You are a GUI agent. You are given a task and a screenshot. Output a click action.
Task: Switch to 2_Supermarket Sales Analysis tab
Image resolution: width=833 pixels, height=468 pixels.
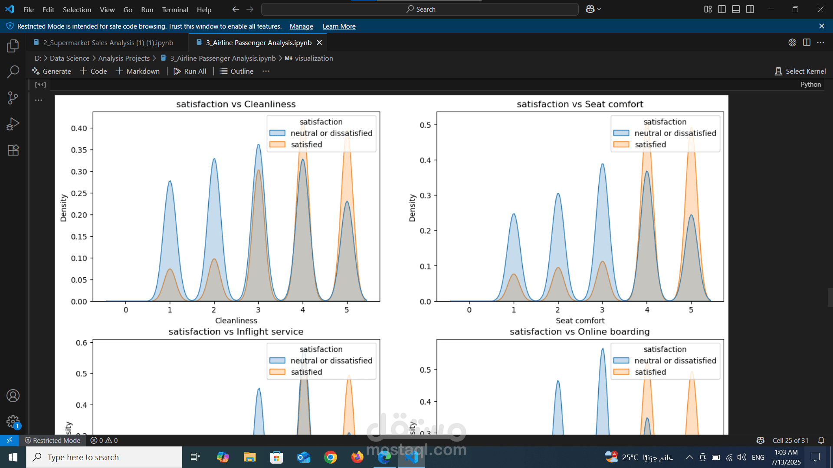[x=108, y=42]
